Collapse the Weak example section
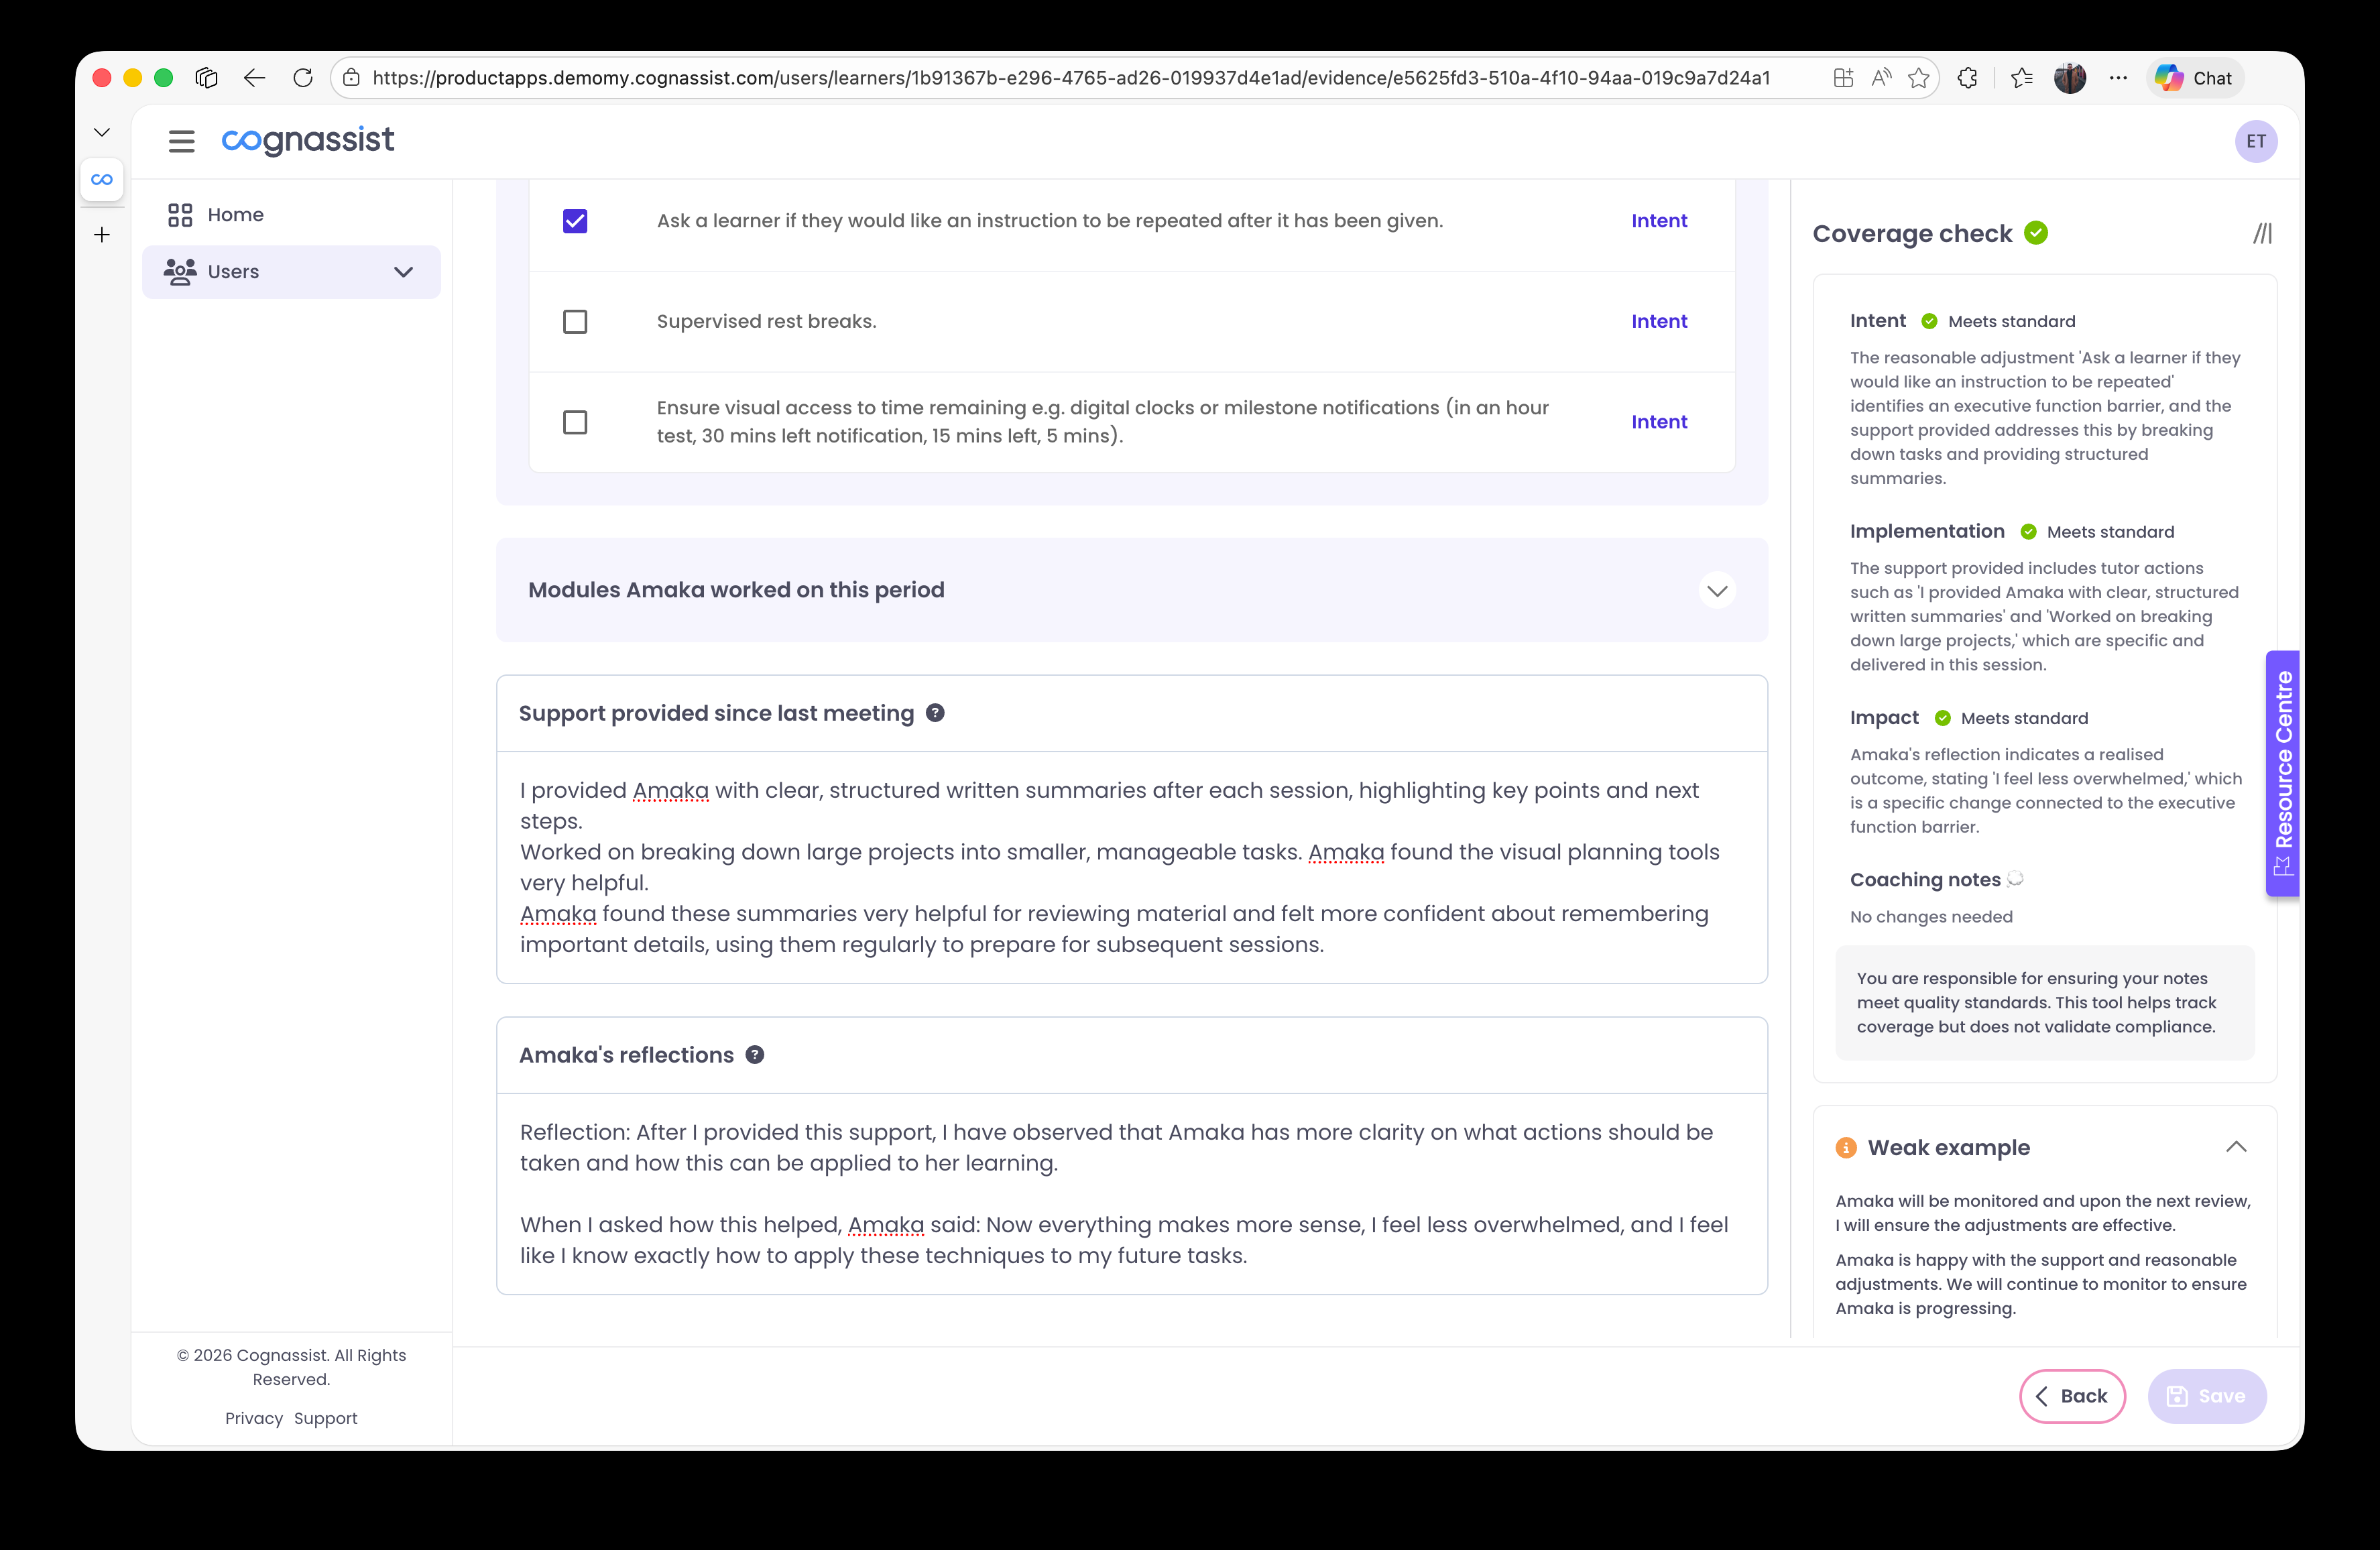Image resolution: width=2380 pixels, height=1550 pixels. coord(2237,1147)
